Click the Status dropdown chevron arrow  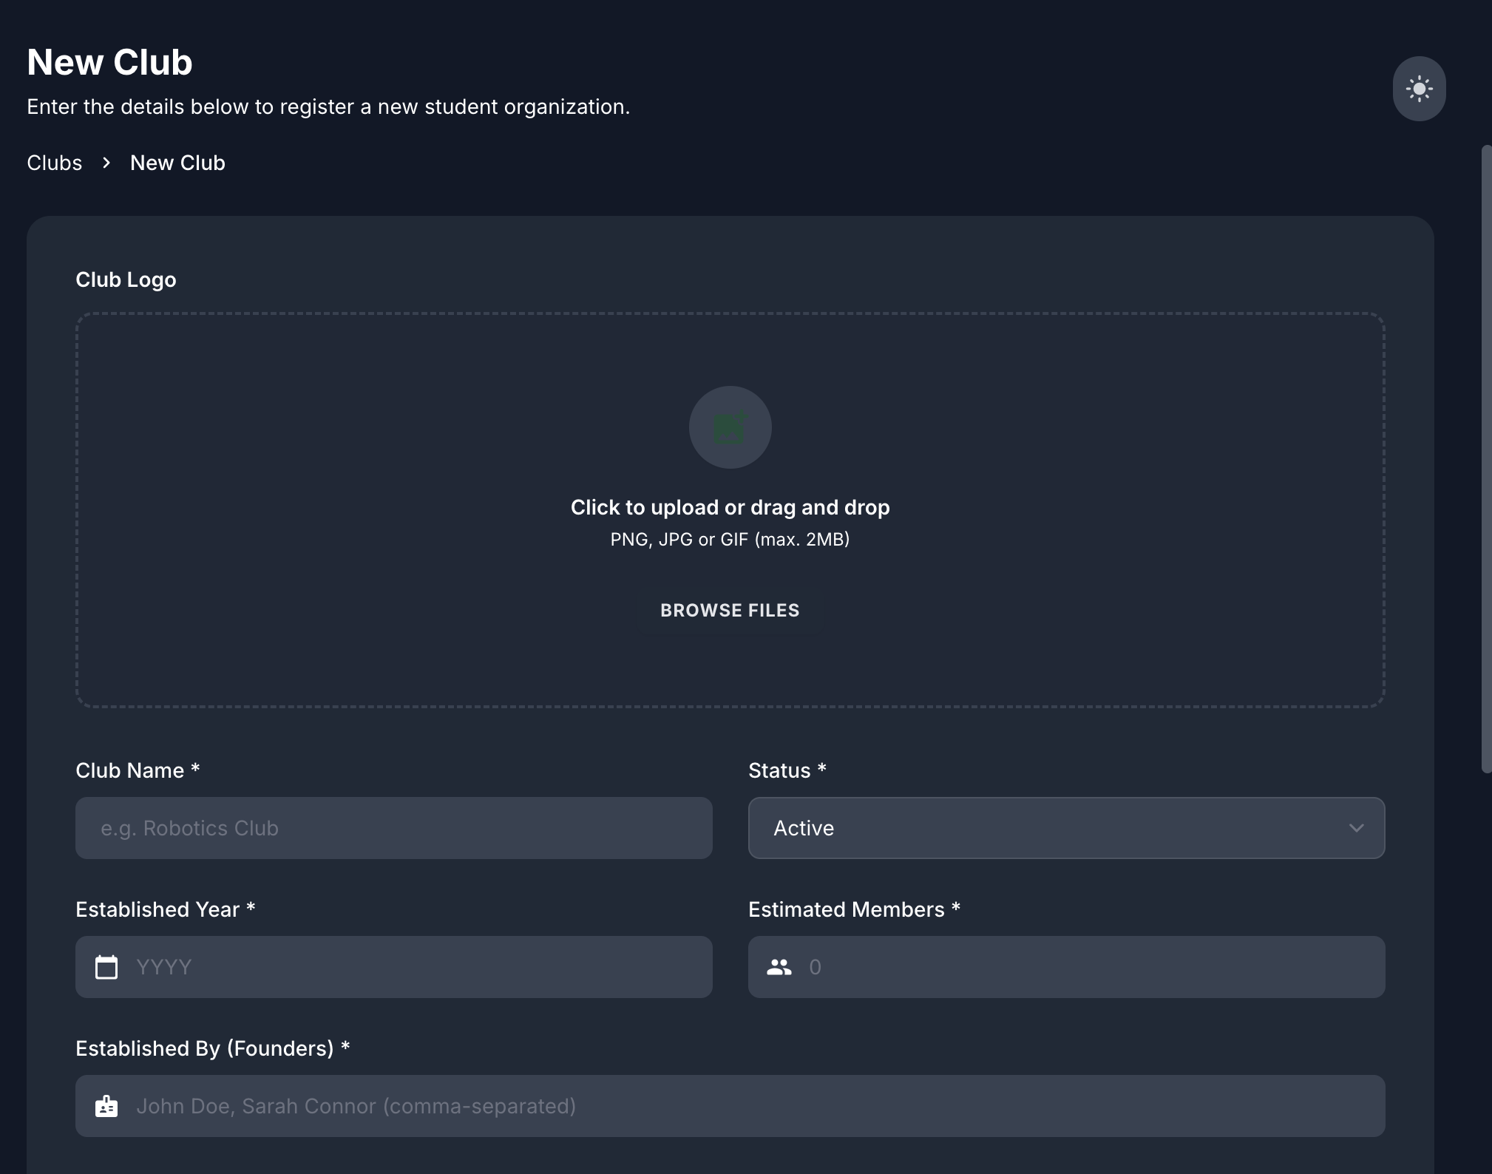click(1356, 828)
